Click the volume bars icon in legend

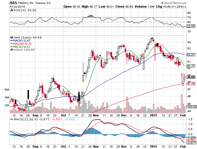coord(12,49)
